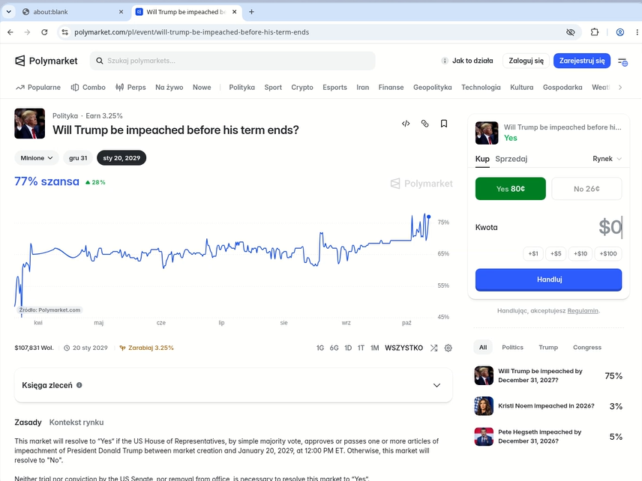Open the Minione dropdown
Image resolution: width=642 pixels, height=481 pixels.
[37, 158]
